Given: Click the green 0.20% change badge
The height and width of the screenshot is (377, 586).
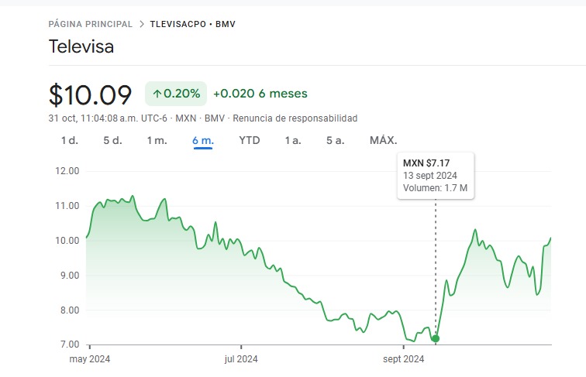Looking at the screenshot, I should pyautogui.click(x=176, y=94).
